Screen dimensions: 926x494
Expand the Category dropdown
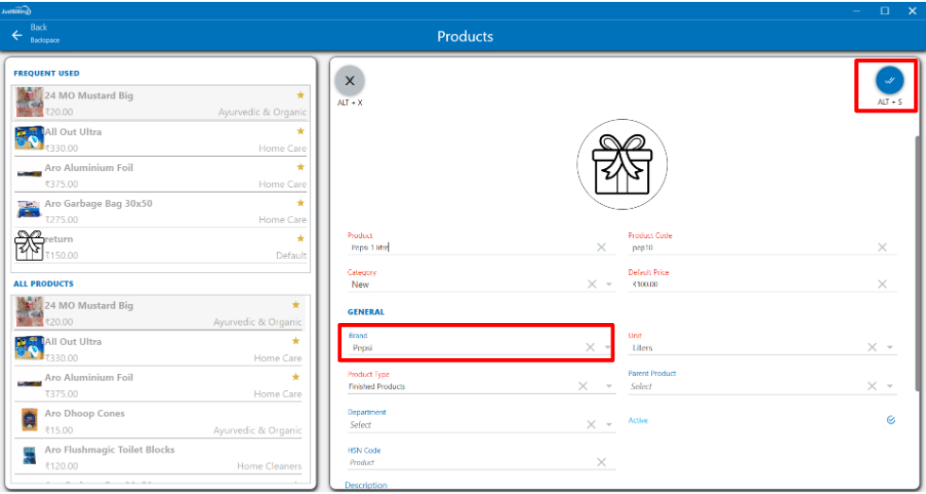(609, 284)
